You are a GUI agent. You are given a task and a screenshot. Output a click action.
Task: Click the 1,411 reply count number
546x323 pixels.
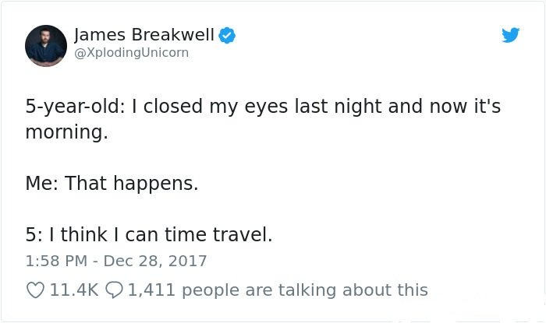[151, 290]
